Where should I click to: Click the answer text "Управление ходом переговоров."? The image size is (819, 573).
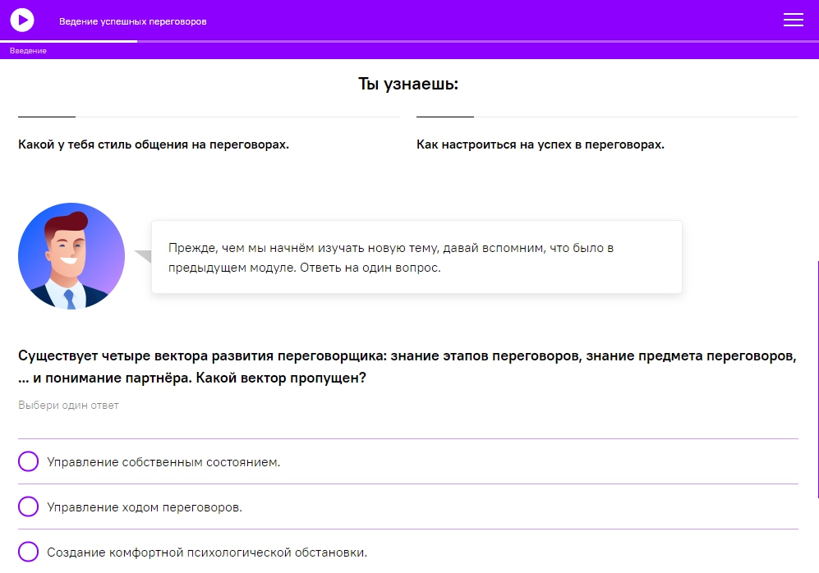[145, 507]
